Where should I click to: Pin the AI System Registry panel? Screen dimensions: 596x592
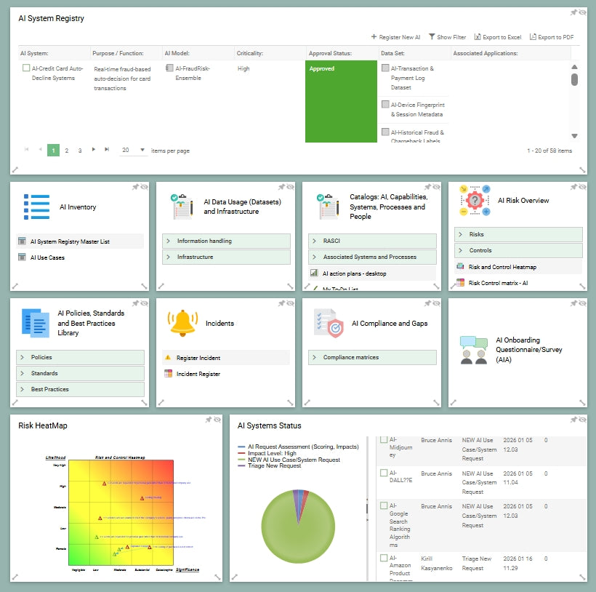[573, 12]
